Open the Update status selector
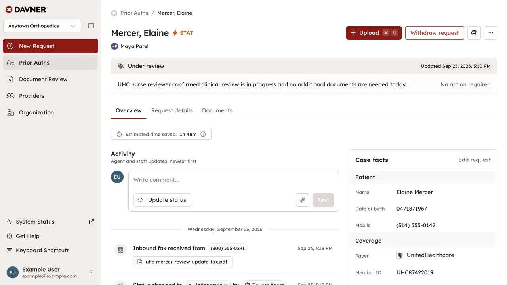This screenshot has width=507, height=285. coord(162,200)
